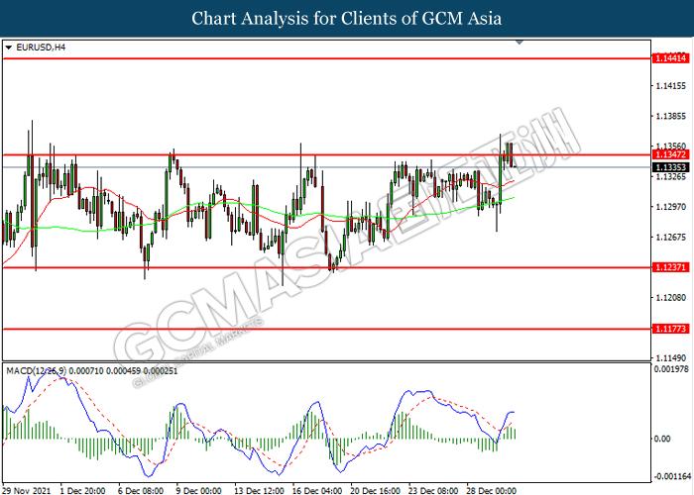Click the 1.13855 price scale value
The image size is (694, 495).
[670, 116]
